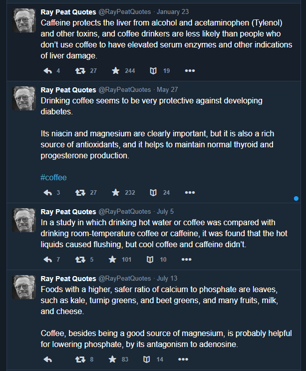
Task: Reply to the January 23 caffeine liver tweet
Action: 48,71
